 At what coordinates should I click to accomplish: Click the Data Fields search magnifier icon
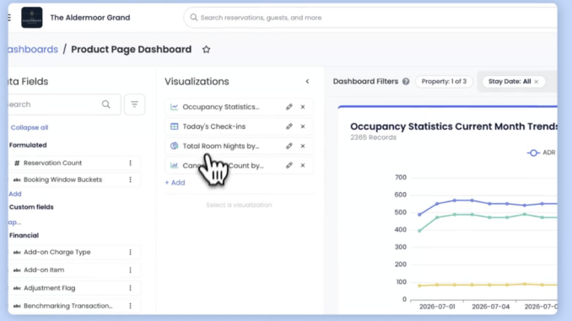[106, 104]
